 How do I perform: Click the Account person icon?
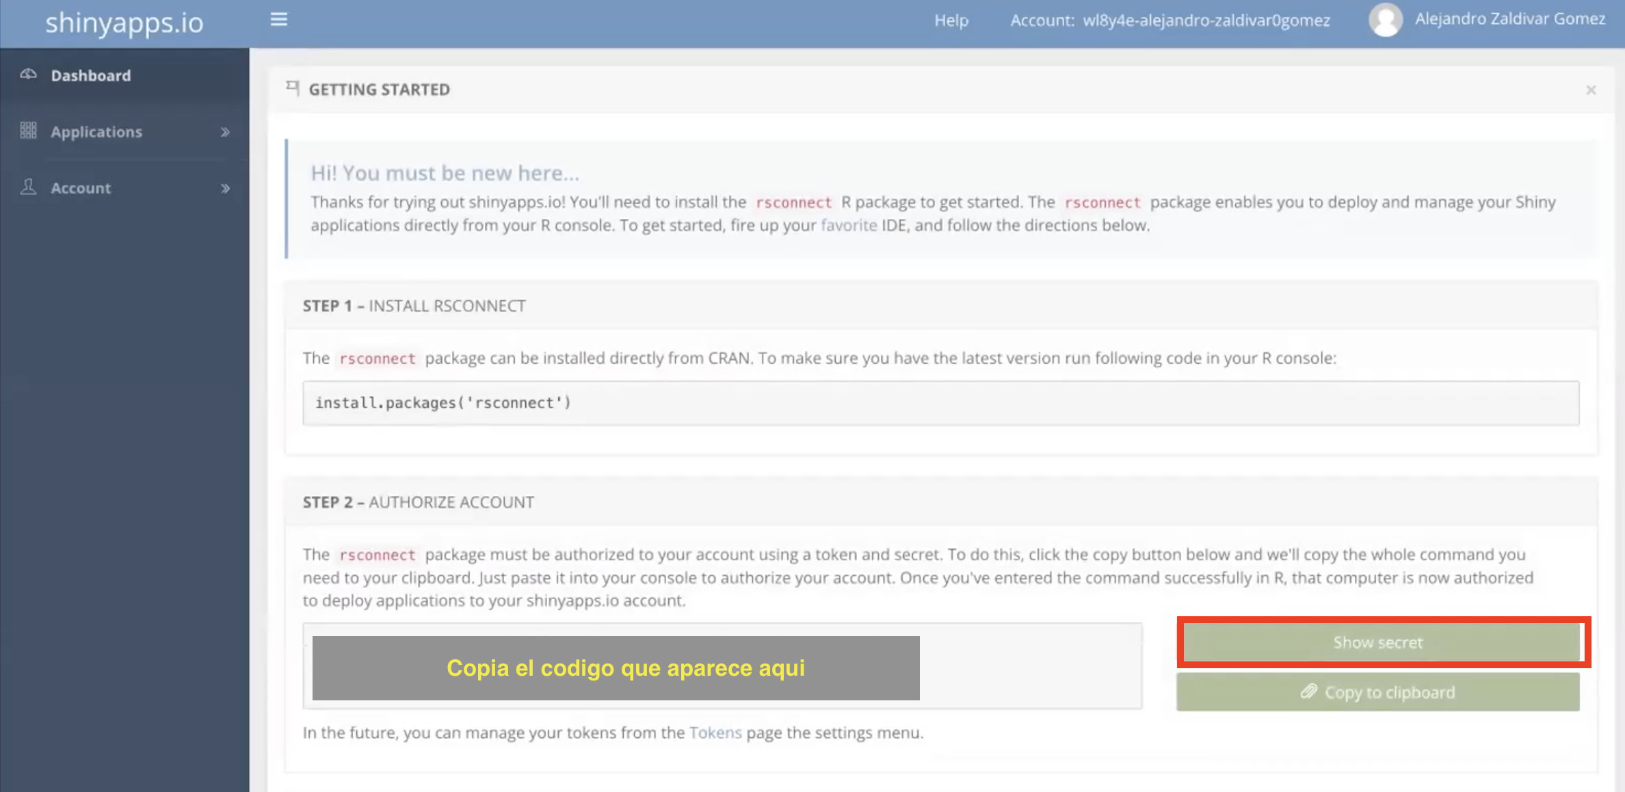coord(28,187)
